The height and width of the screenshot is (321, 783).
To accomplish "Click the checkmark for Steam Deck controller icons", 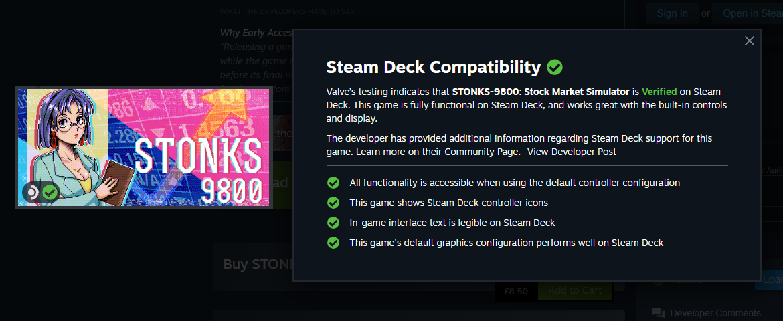I will point(333,203).
